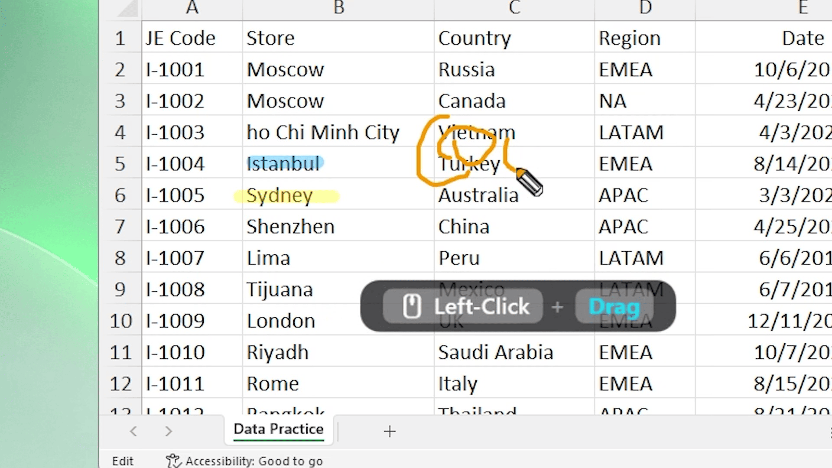Click the Edit mode indicator in status bar

coord(123,461)
